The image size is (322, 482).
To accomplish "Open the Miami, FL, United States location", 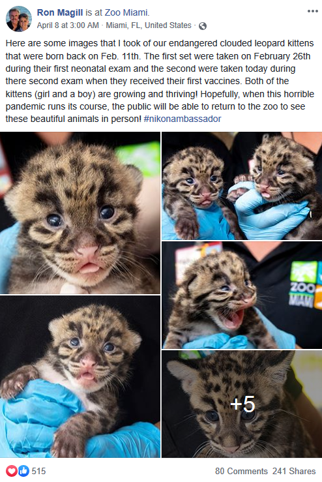I will [149, 25].
